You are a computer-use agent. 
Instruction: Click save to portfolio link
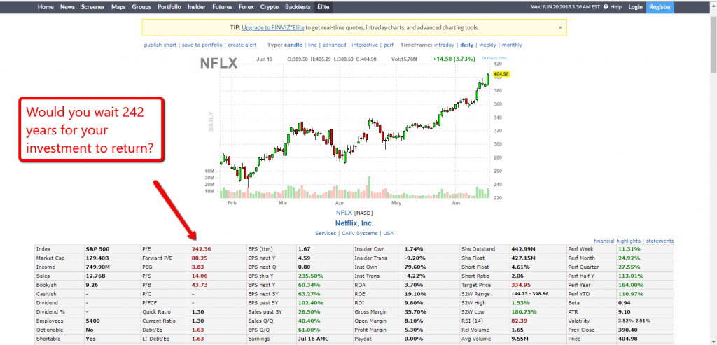(202, 45)
